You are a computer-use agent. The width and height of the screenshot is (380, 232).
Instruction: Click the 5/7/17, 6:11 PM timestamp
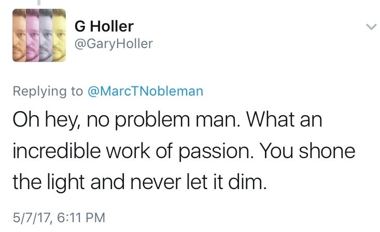59,218
